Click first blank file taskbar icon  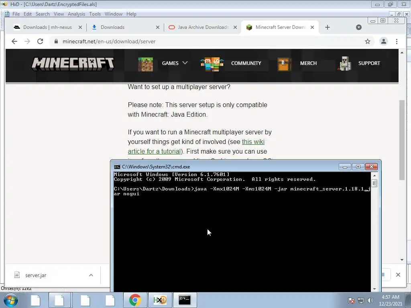(x=35, y=300)
